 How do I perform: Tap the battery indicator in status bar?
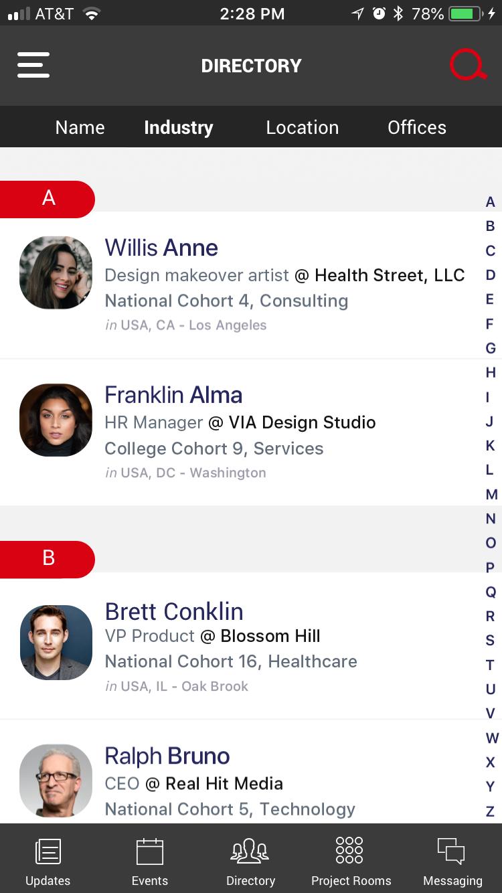pos(467,13)
